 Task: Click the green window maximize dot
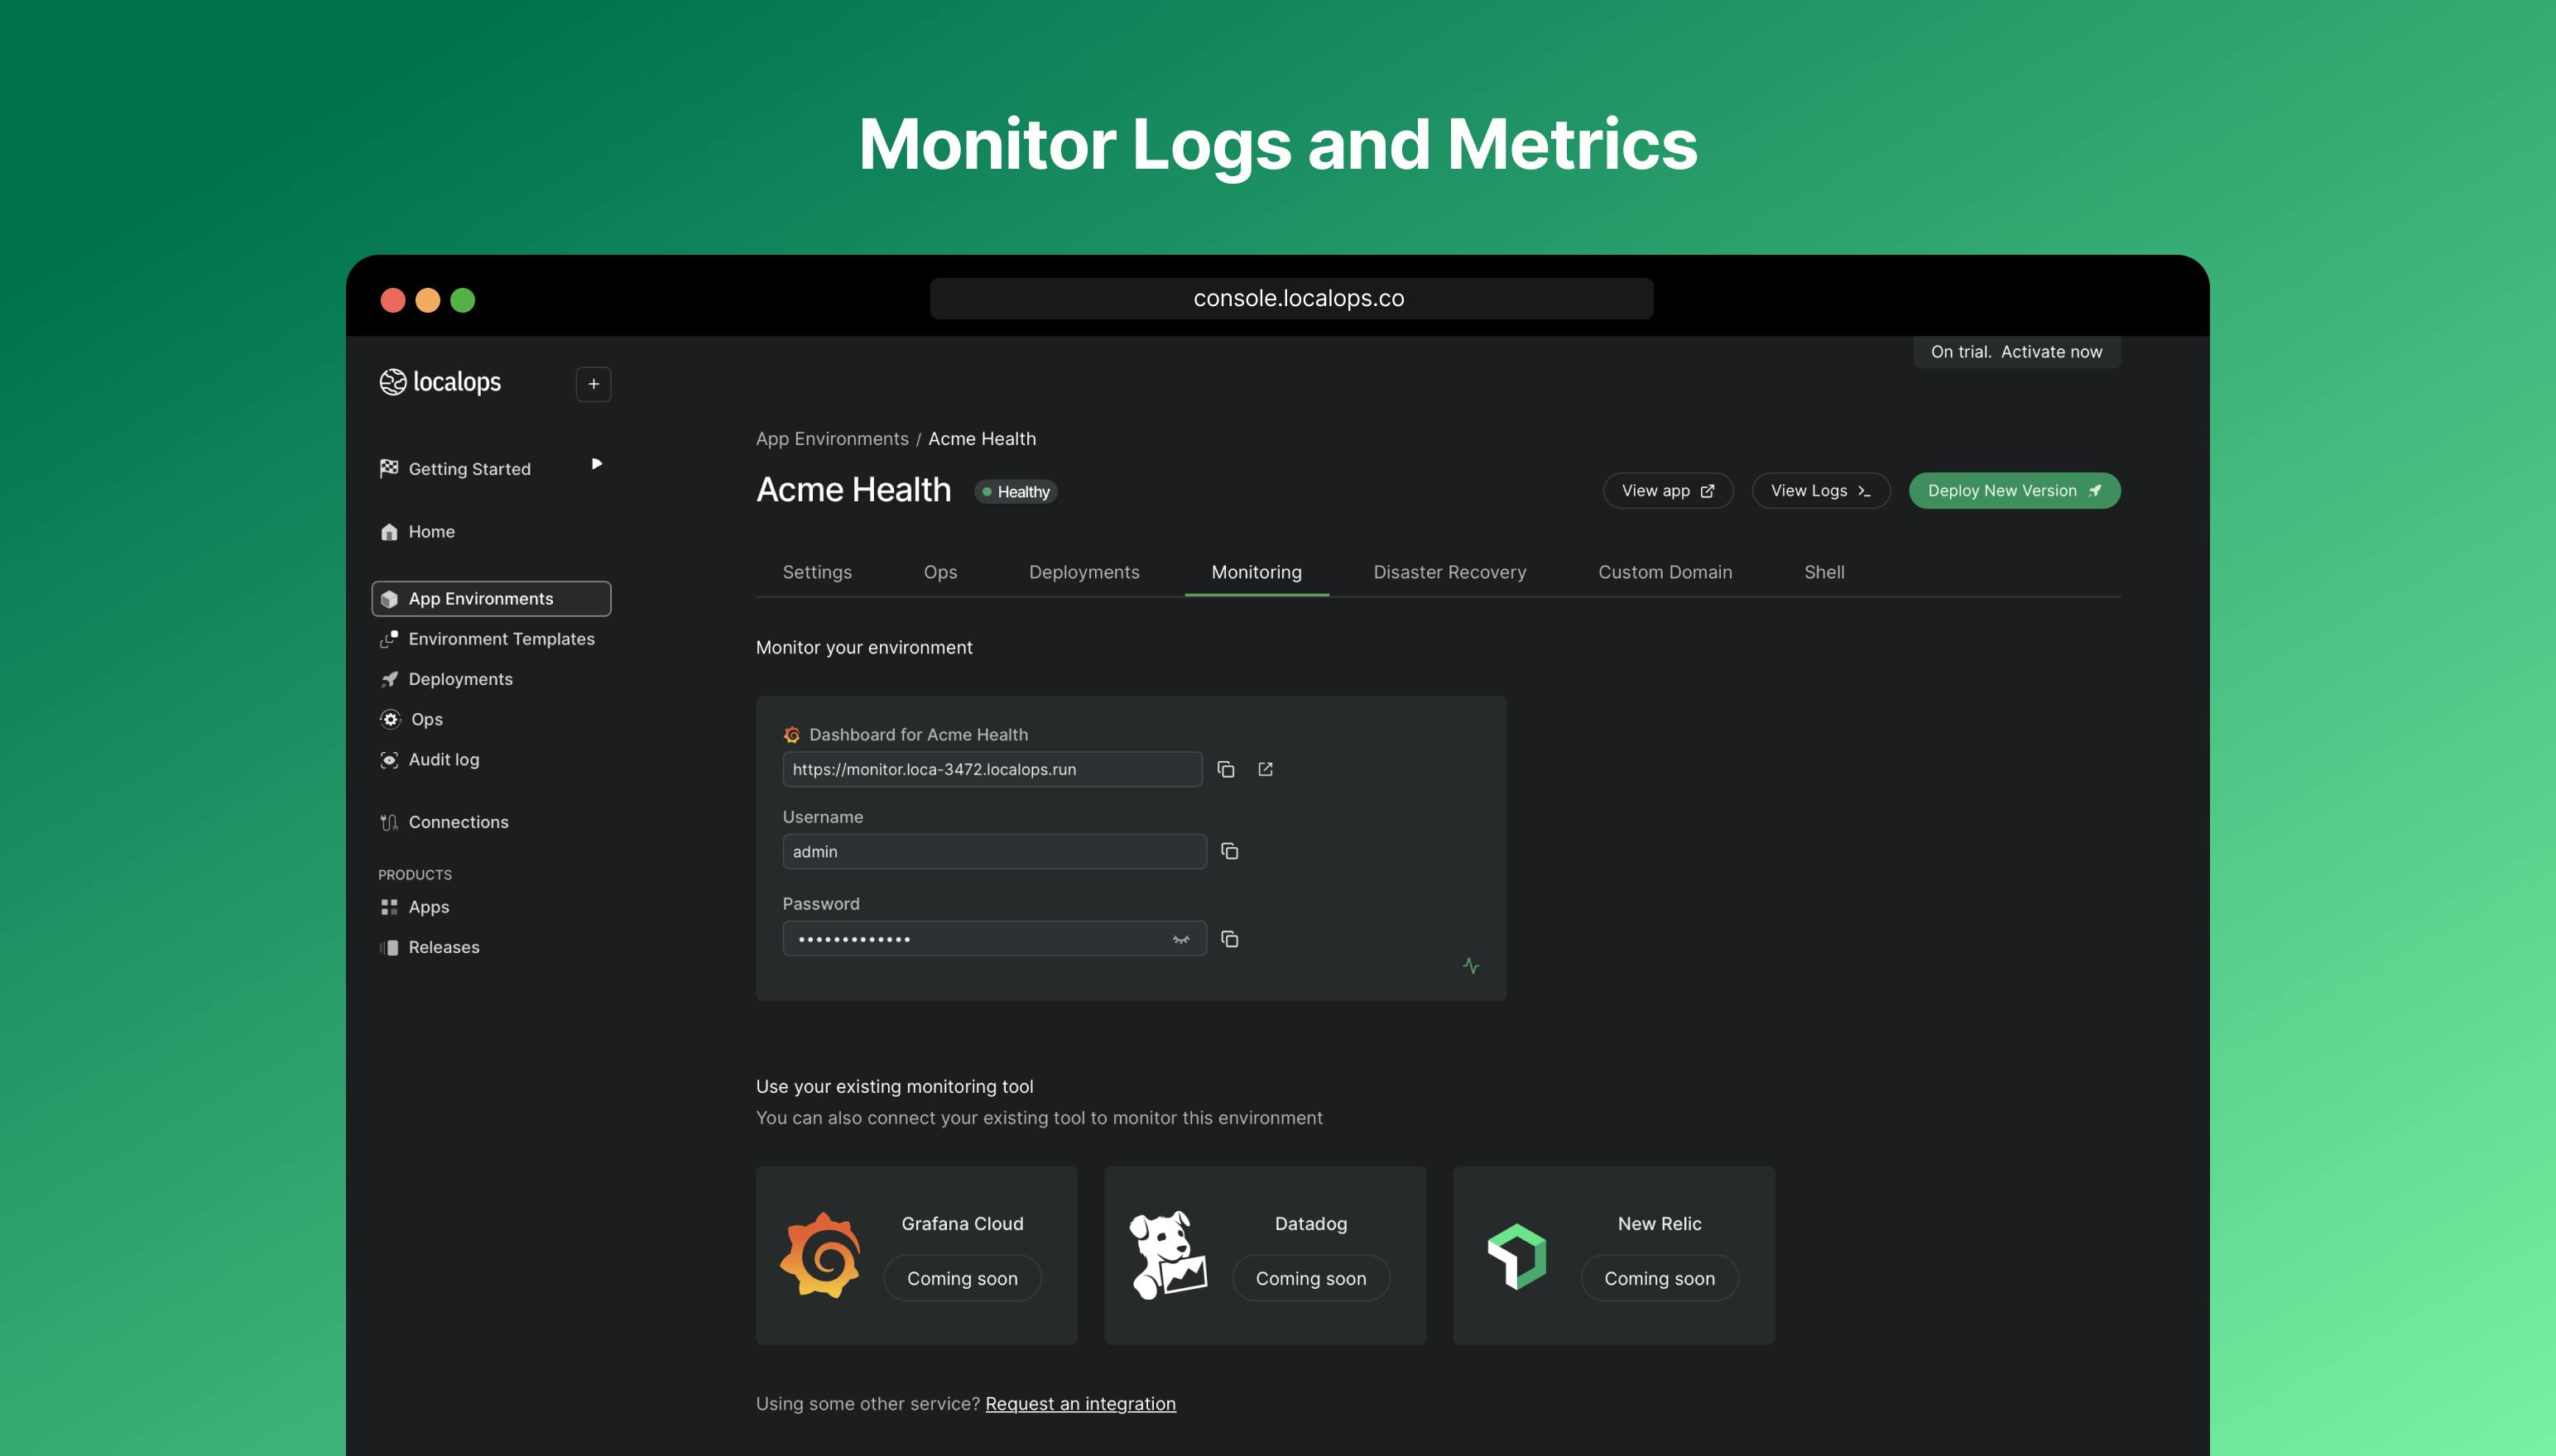464,300
